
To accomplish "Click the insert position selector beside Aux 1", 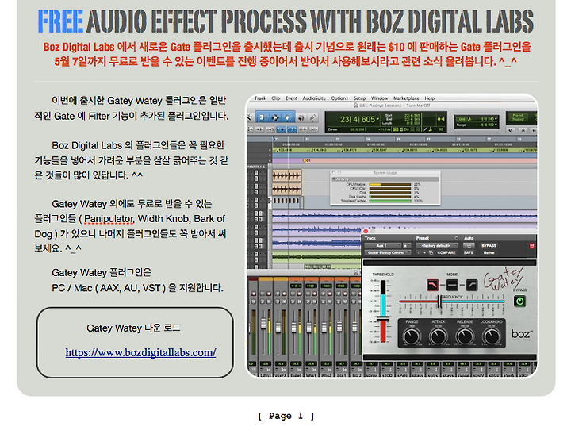I will tap(407, 246).
